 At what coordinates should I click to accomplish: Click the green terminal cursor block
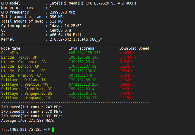[x=53, y=130]
